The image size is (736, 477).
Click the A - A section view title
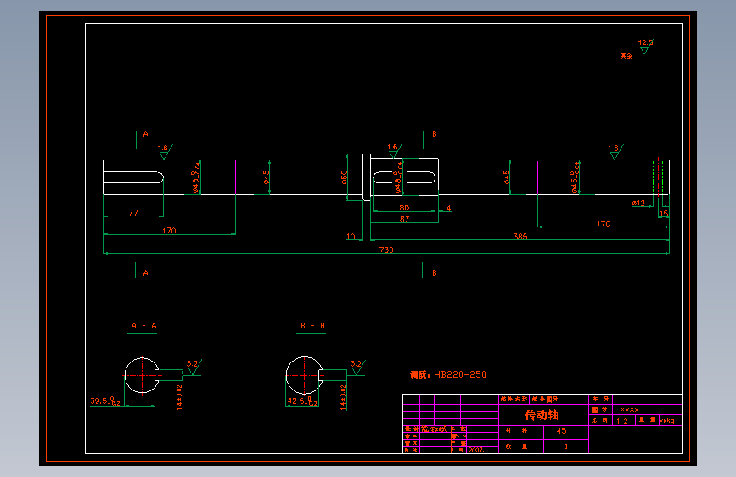click(x=143, y=325)
